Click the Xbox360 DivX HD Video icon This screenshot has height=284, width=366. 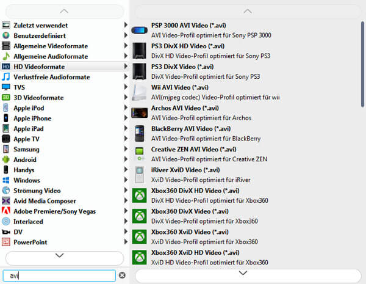tap(139, 195)
